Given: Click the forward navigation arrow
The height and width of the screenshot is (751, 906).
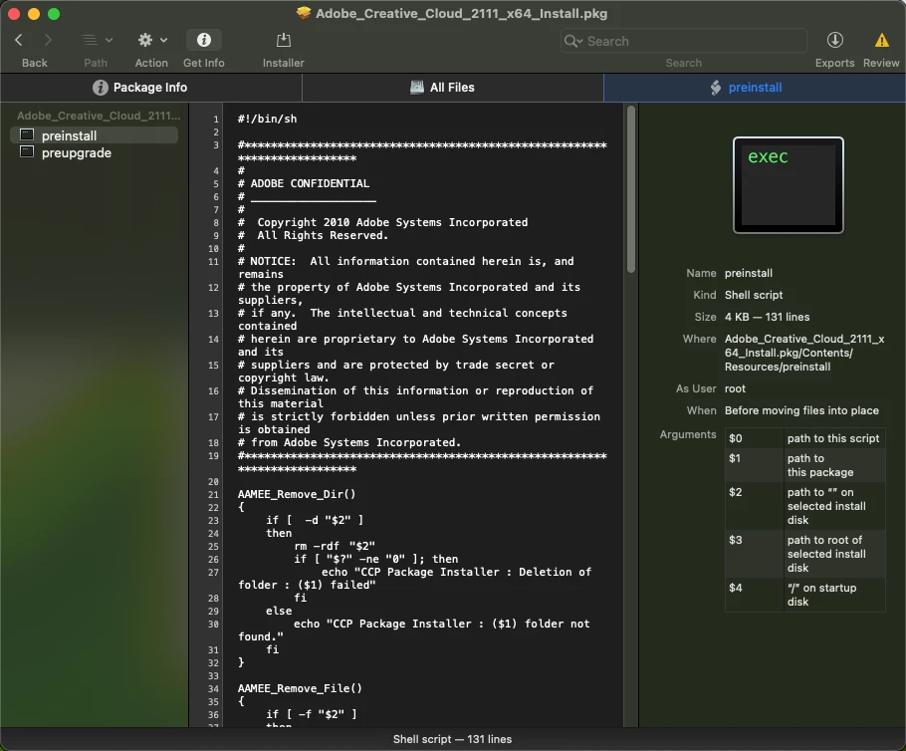Looking at the screenshot, I should pyautogui.click(x=48, y=40).
